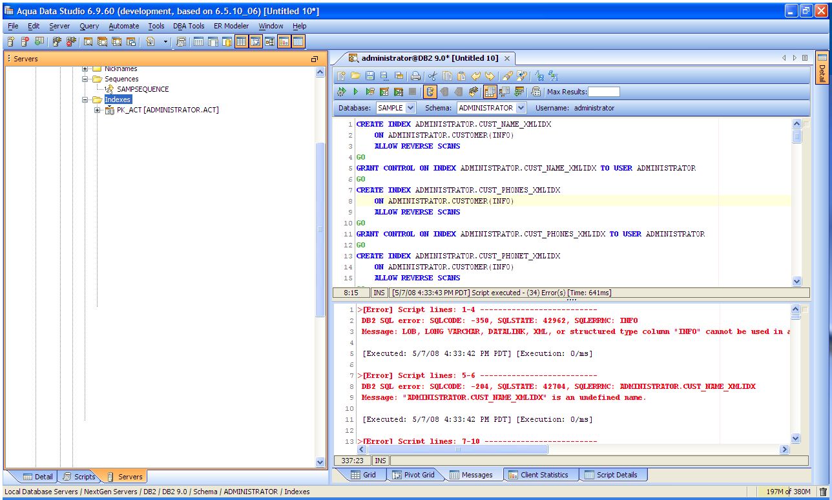Click the Copy icon in editor toolbar
The width and height of the screenshot is (832, 500).
point(447,76)
